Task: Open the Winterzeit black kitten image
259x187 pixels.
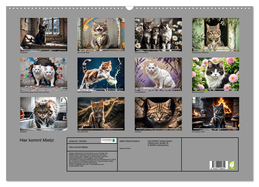Action: 44,34
